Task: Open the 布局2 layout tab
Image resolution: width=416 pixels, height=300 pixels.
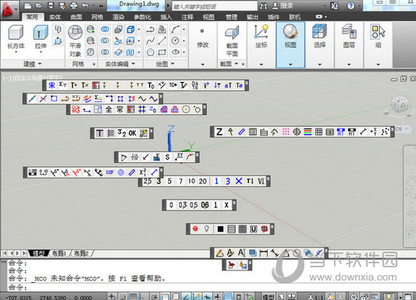Action: pyautogui.click(x=81, y=253)
